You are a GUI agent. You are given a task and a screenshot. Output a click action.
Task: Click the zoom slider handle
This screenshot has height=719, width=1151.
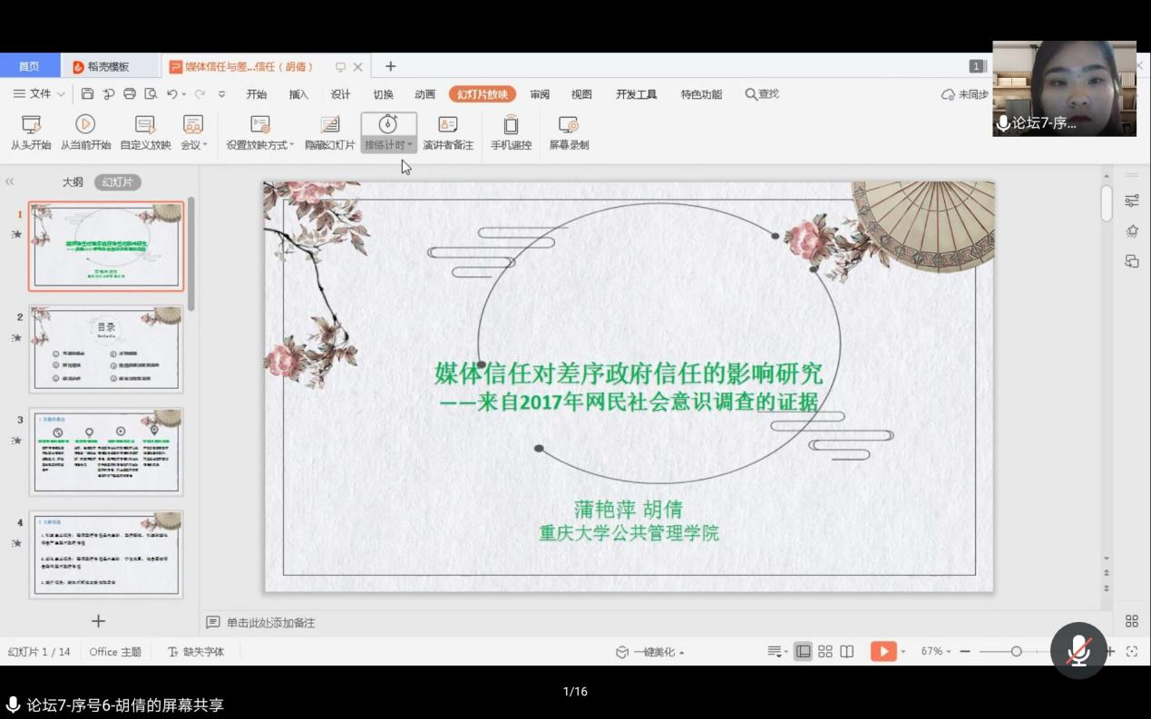[1016, 651]
